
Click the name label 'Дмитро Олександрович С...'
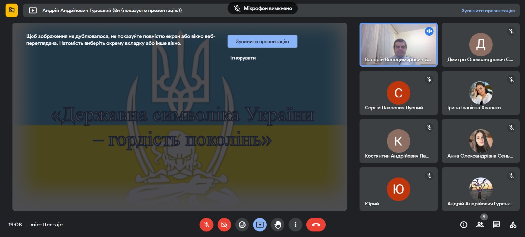point(480,59)
